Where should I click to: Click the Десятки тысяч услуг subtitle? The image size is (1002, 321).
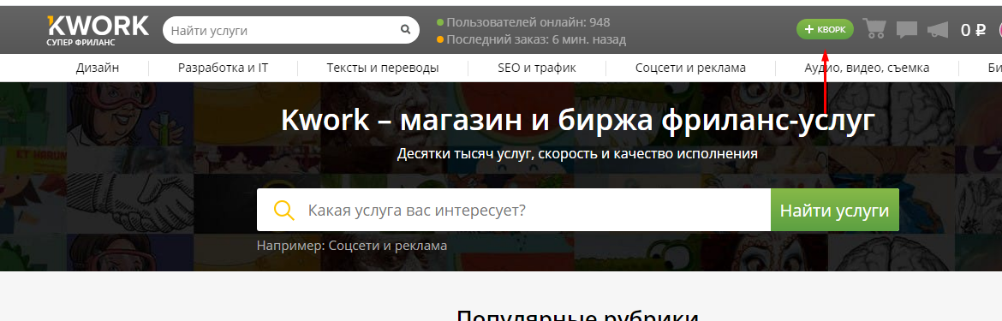point(577,154)
